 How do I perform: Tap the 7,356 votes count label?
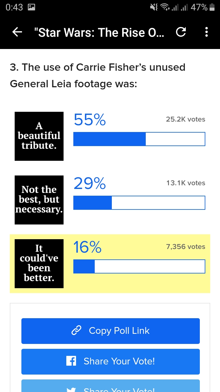pyautogui.click(x=186, y=247)
